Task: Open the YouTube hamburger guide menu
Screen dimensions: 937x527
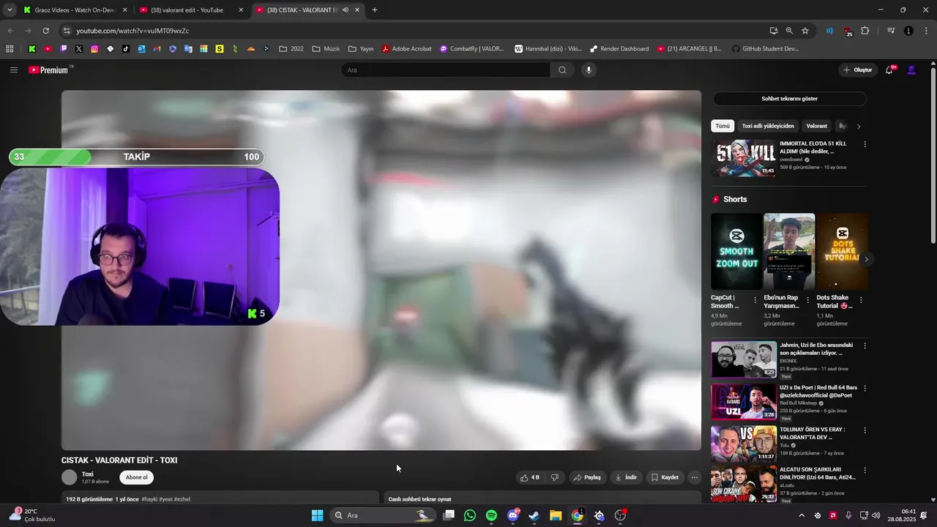Action: coord(14,70)
